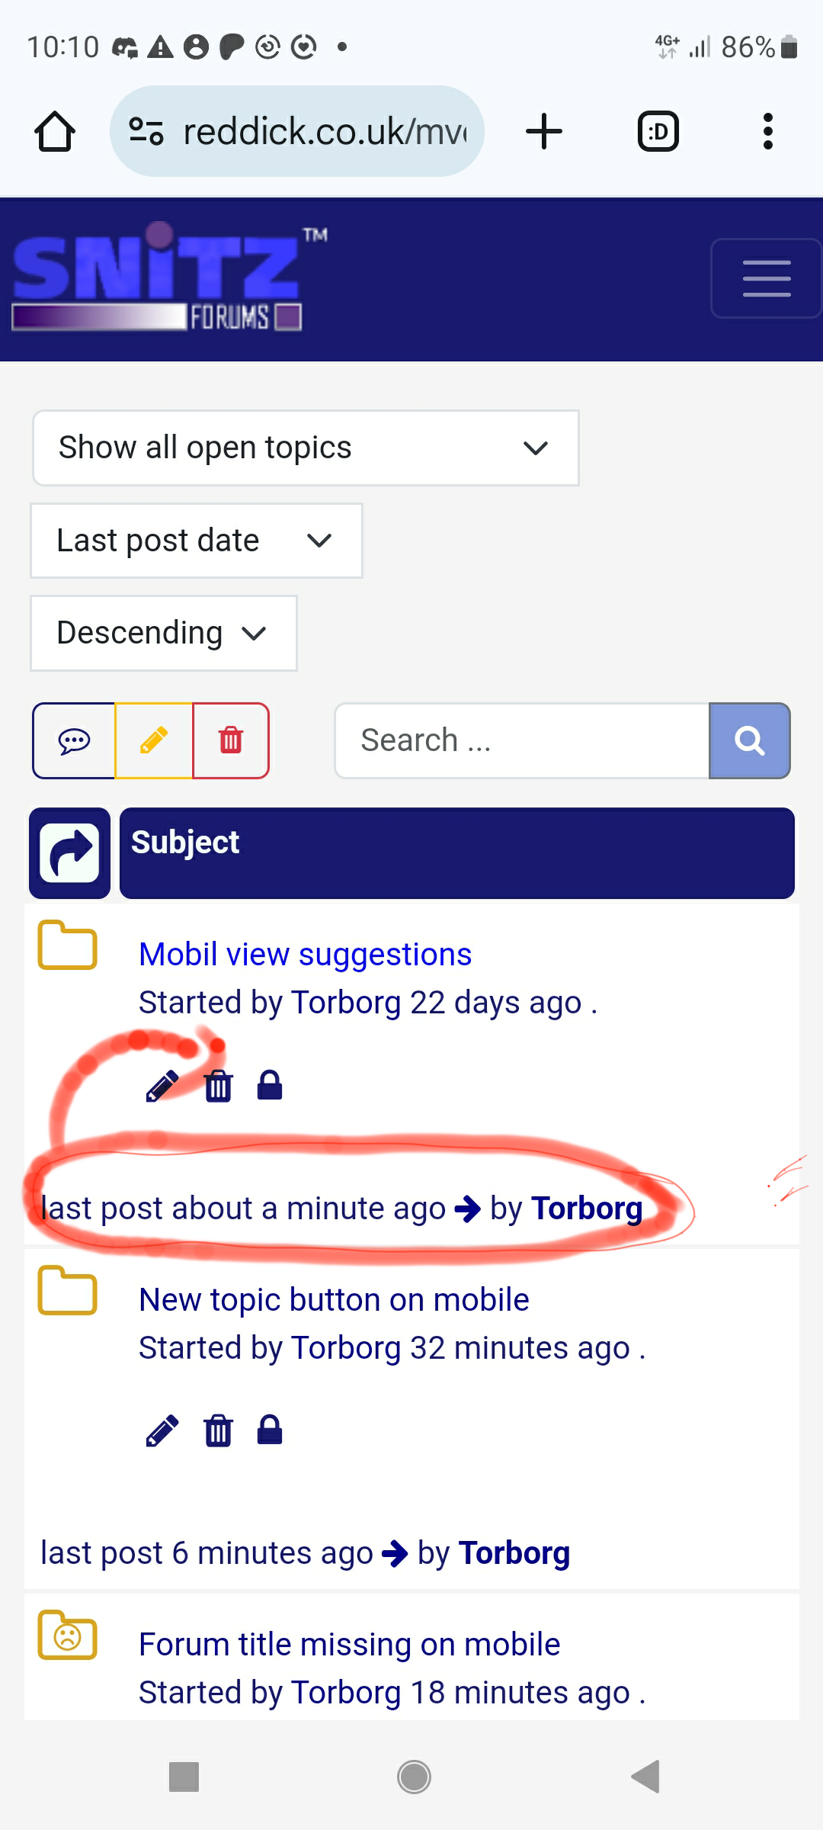Click the speech bubble new topic button
823x1830 pixels.
74,740
